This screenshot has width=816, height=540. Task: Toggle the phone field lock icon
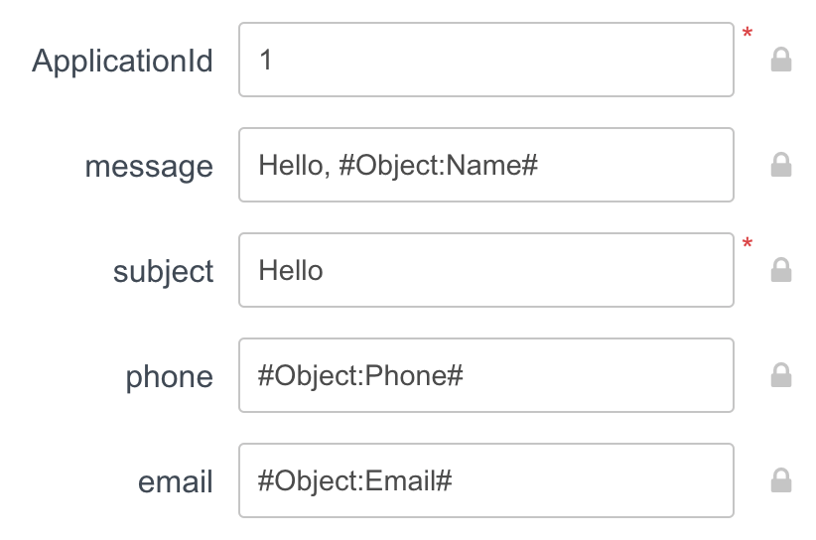[x=781, y=376]
